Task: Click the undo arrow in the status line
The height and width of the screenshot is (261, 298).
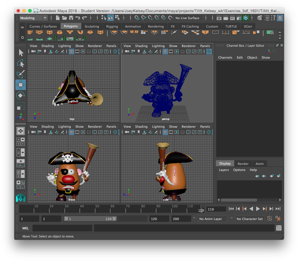Action: 77,18
